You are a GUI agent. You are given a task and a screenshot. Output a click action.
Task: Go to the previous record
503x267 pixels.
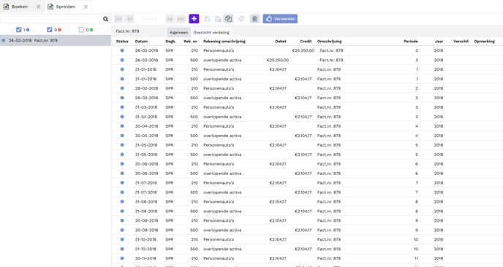tap(129, 19)
